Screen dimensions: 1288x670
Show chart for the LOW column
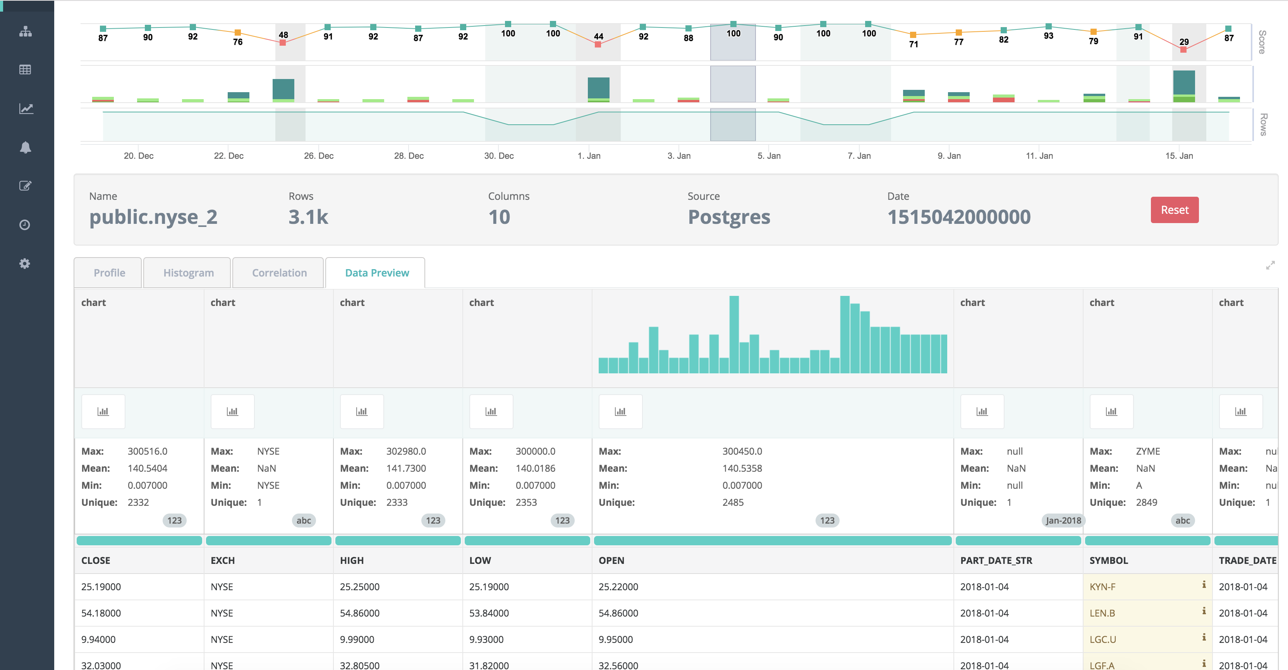pyautogui.click(x=491, y=411)
